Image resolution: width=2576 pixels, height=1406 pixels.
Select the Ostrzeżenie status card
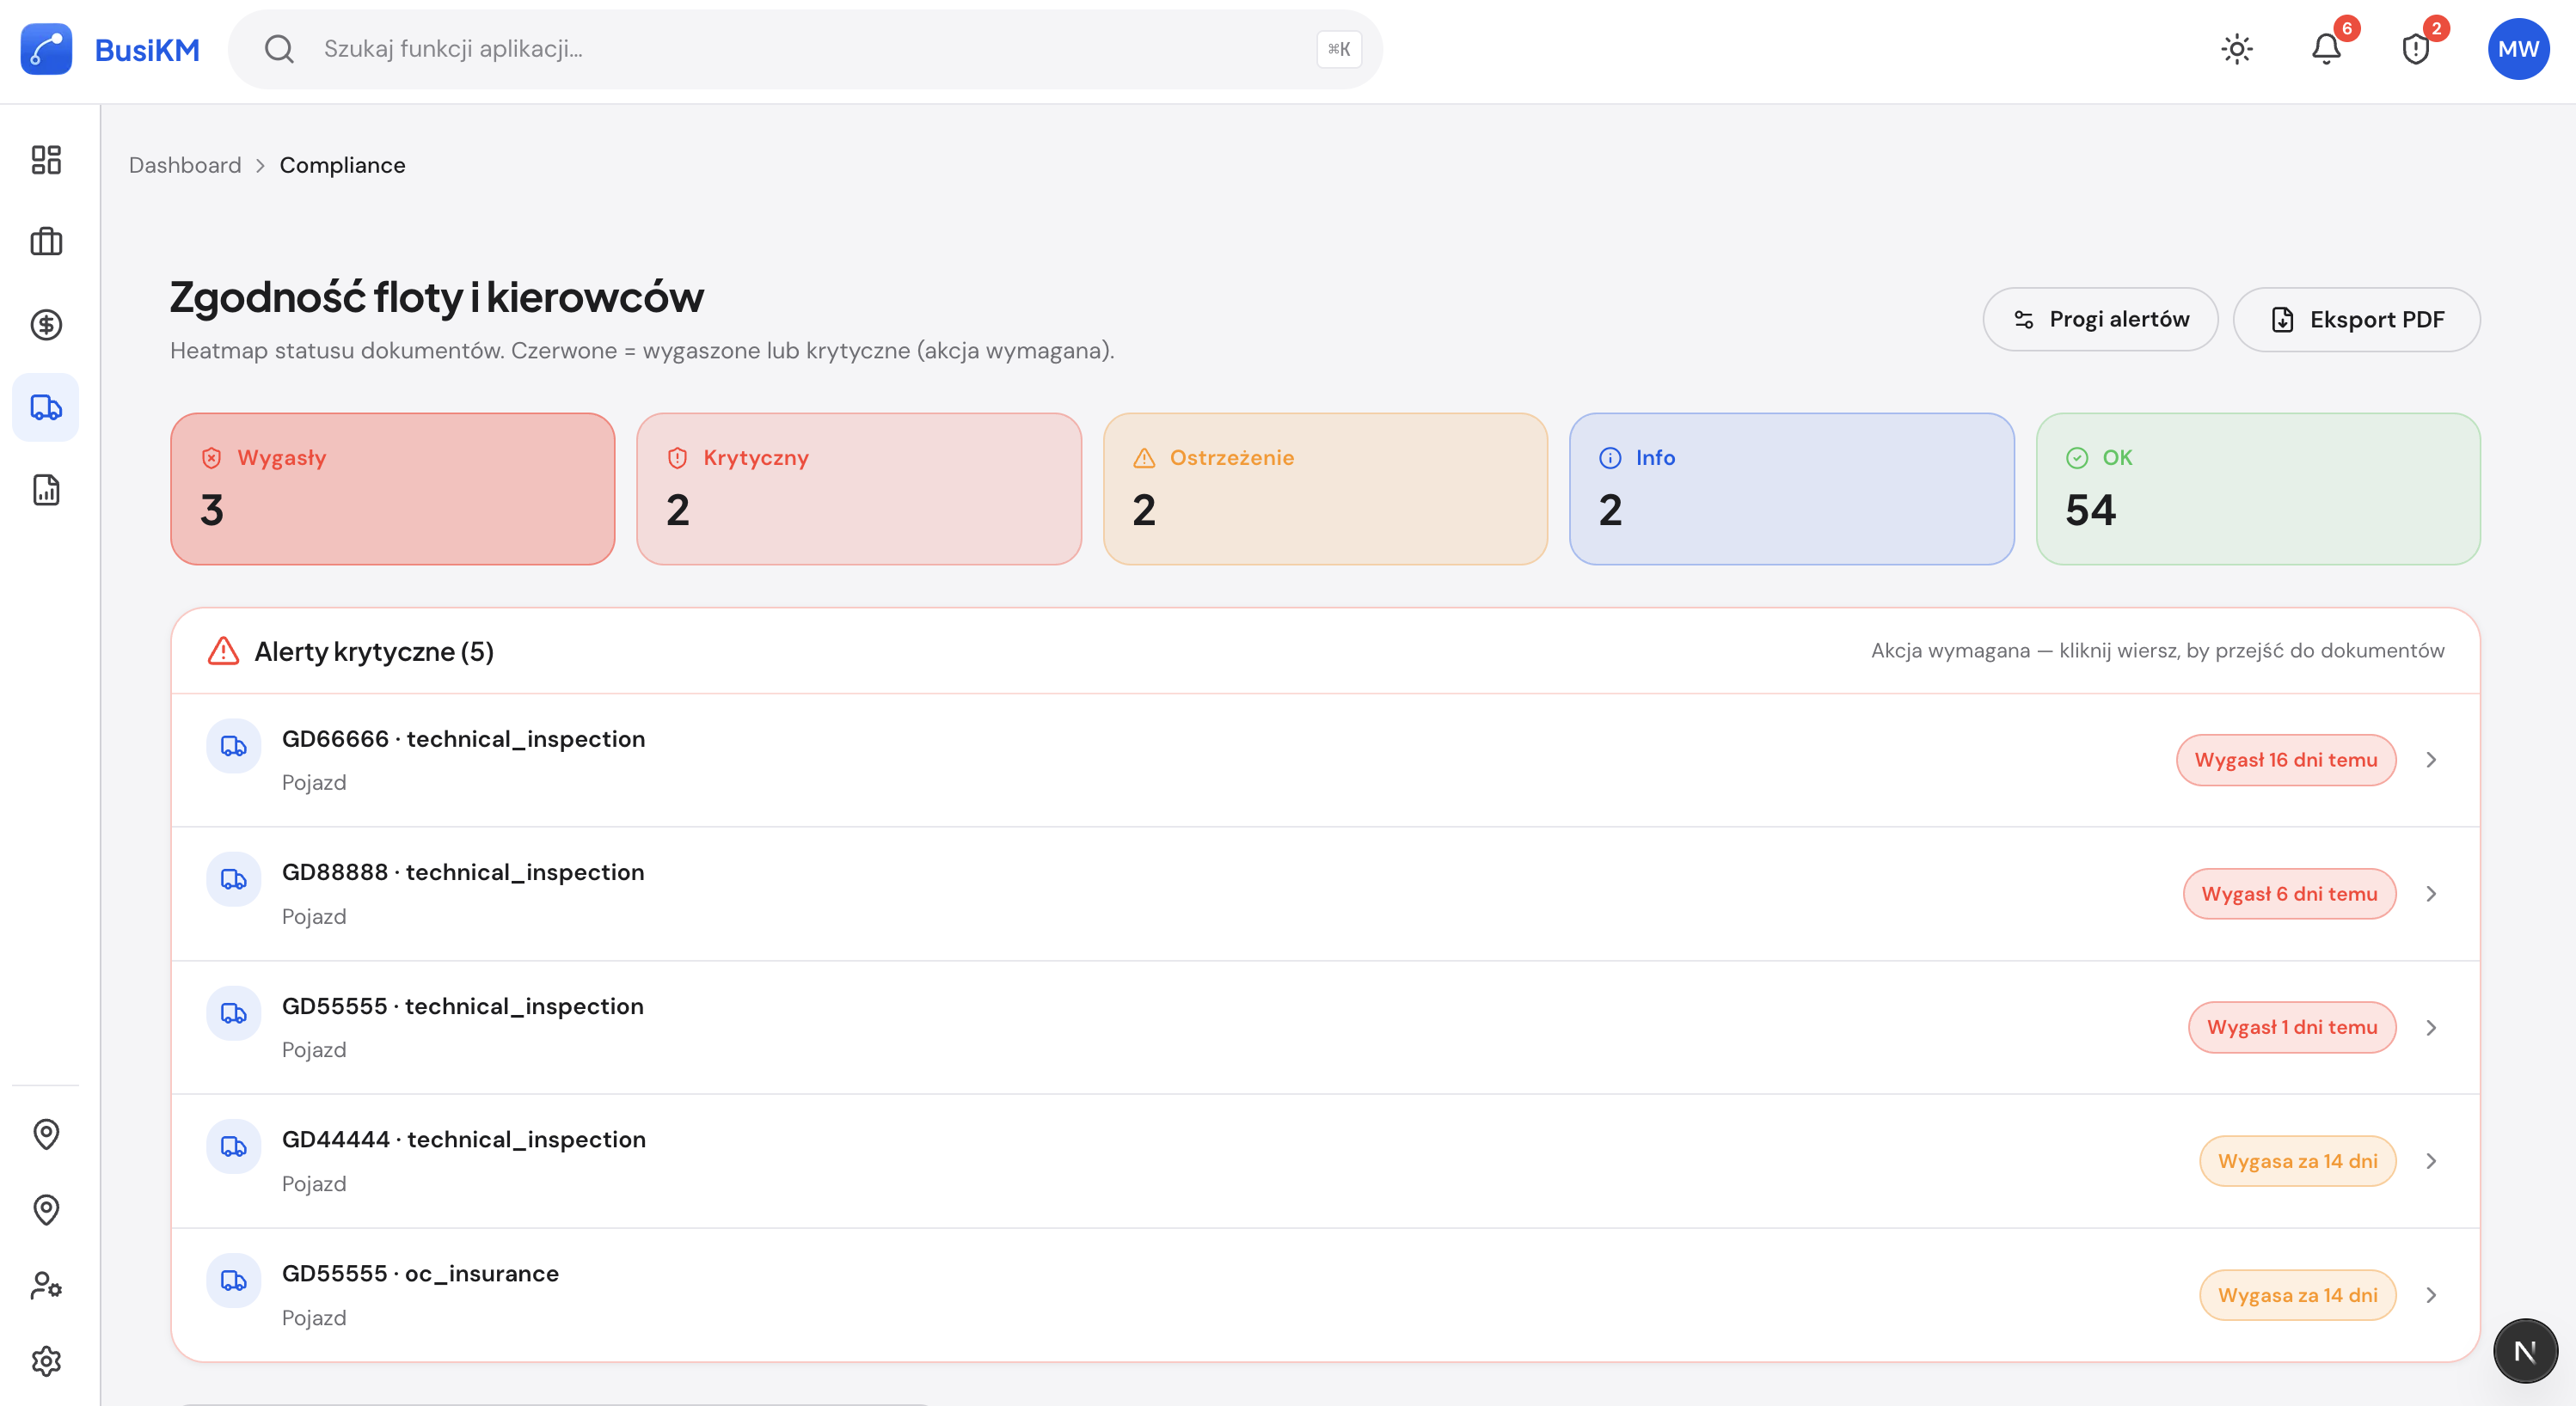coord(1325,489)
